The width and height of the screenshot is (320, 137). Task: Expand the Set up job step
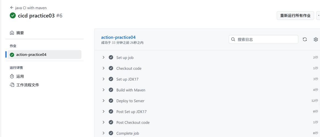103,58
